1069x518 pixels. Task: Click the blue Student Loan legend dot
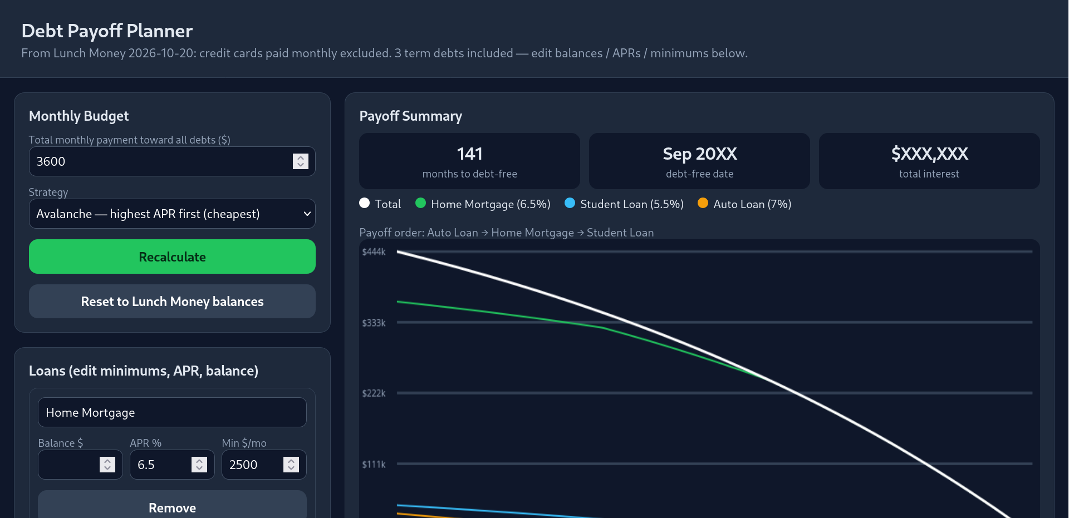[x=570, y=203]
